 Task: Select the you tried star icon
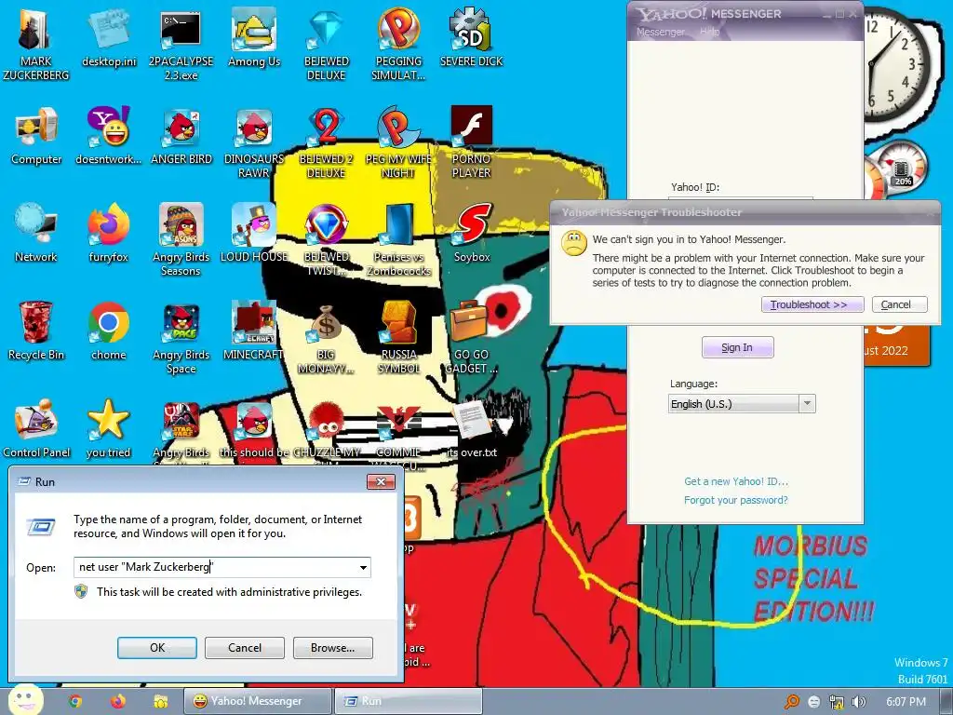pos(108,420)
